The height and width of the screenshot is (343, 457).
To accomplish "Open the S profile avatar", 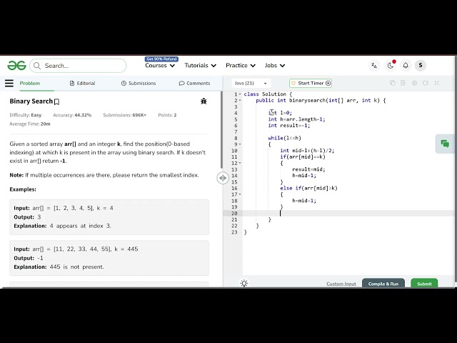I will coord(421,65).
